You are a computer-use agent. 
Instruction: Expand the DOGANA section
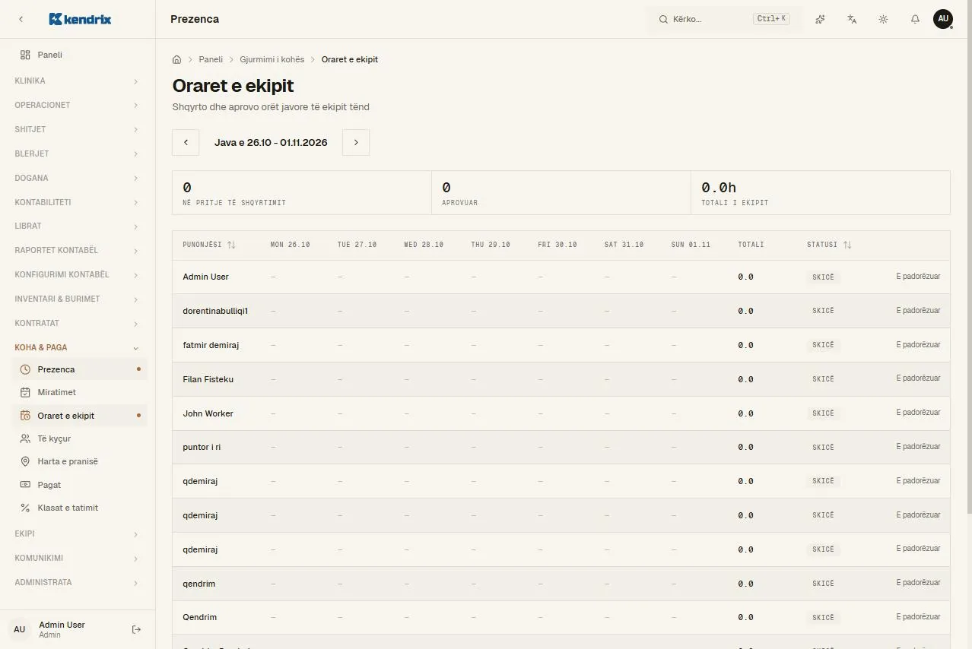tap(78, 178)
